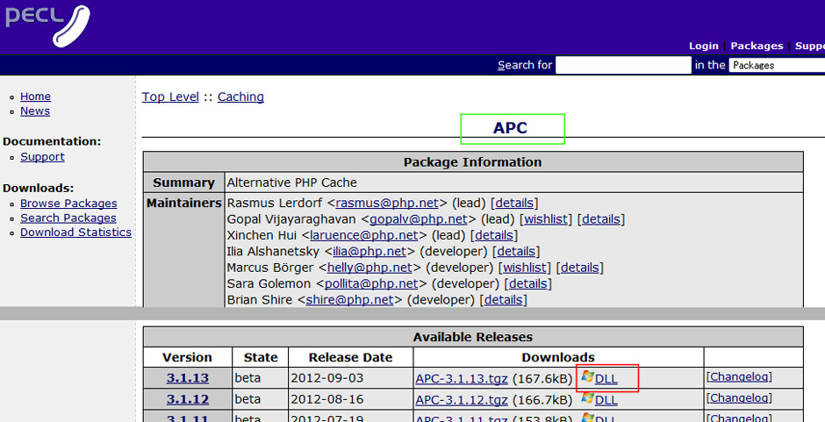This screenshot has width=825, height=422.
Task: Open the Packages link in the top navigation
Action: (x=757, y=46)
